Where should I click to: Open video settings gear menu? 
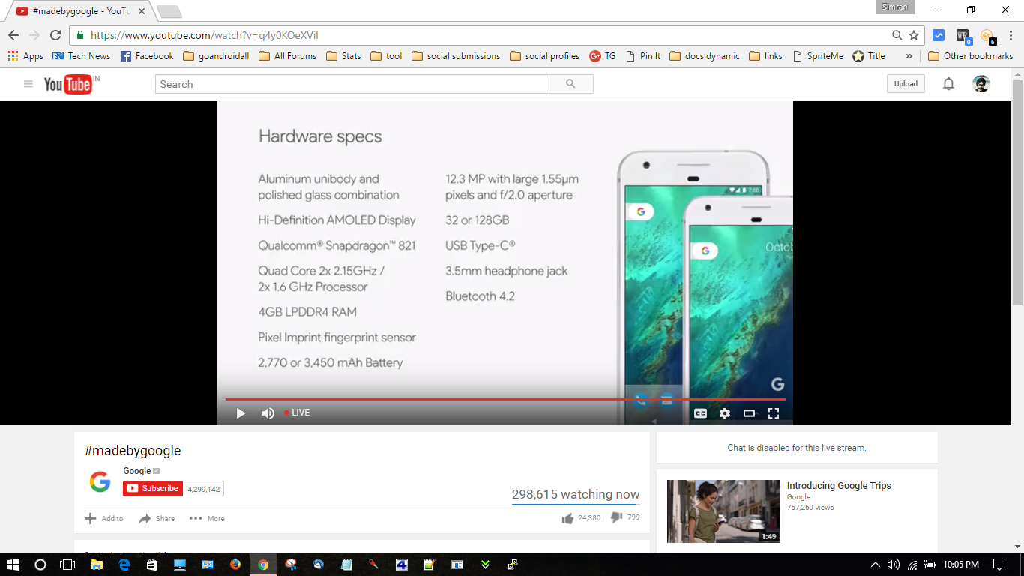(x=725, y=413)
